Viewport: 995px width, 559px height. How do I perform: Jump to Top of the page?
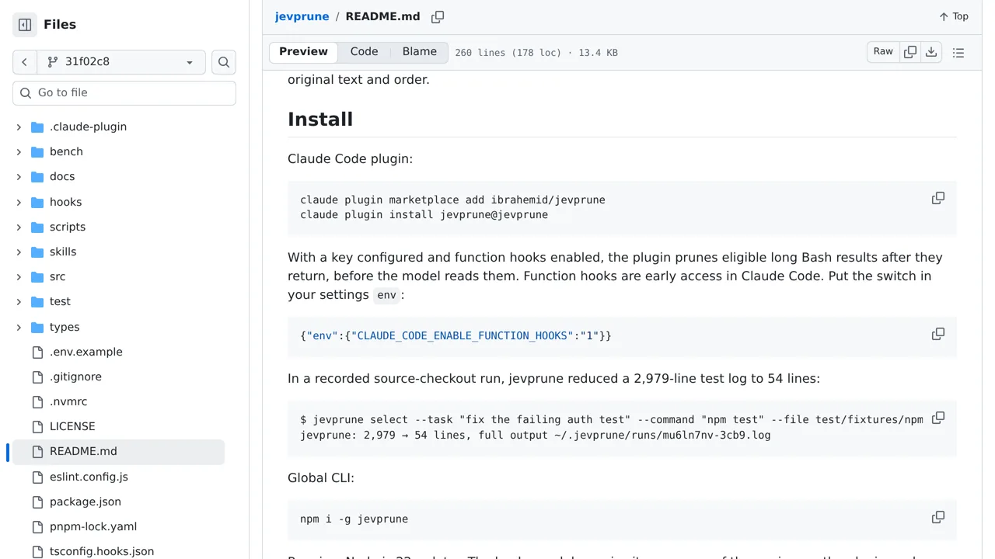pos(954,16)
